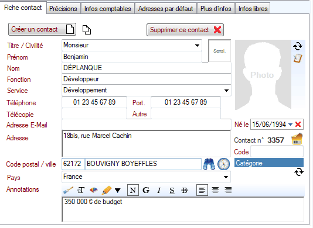Viewport: 313px width, 228px height.
Task: Switch to the Précisions tab
Action: [x=63, y=9]
